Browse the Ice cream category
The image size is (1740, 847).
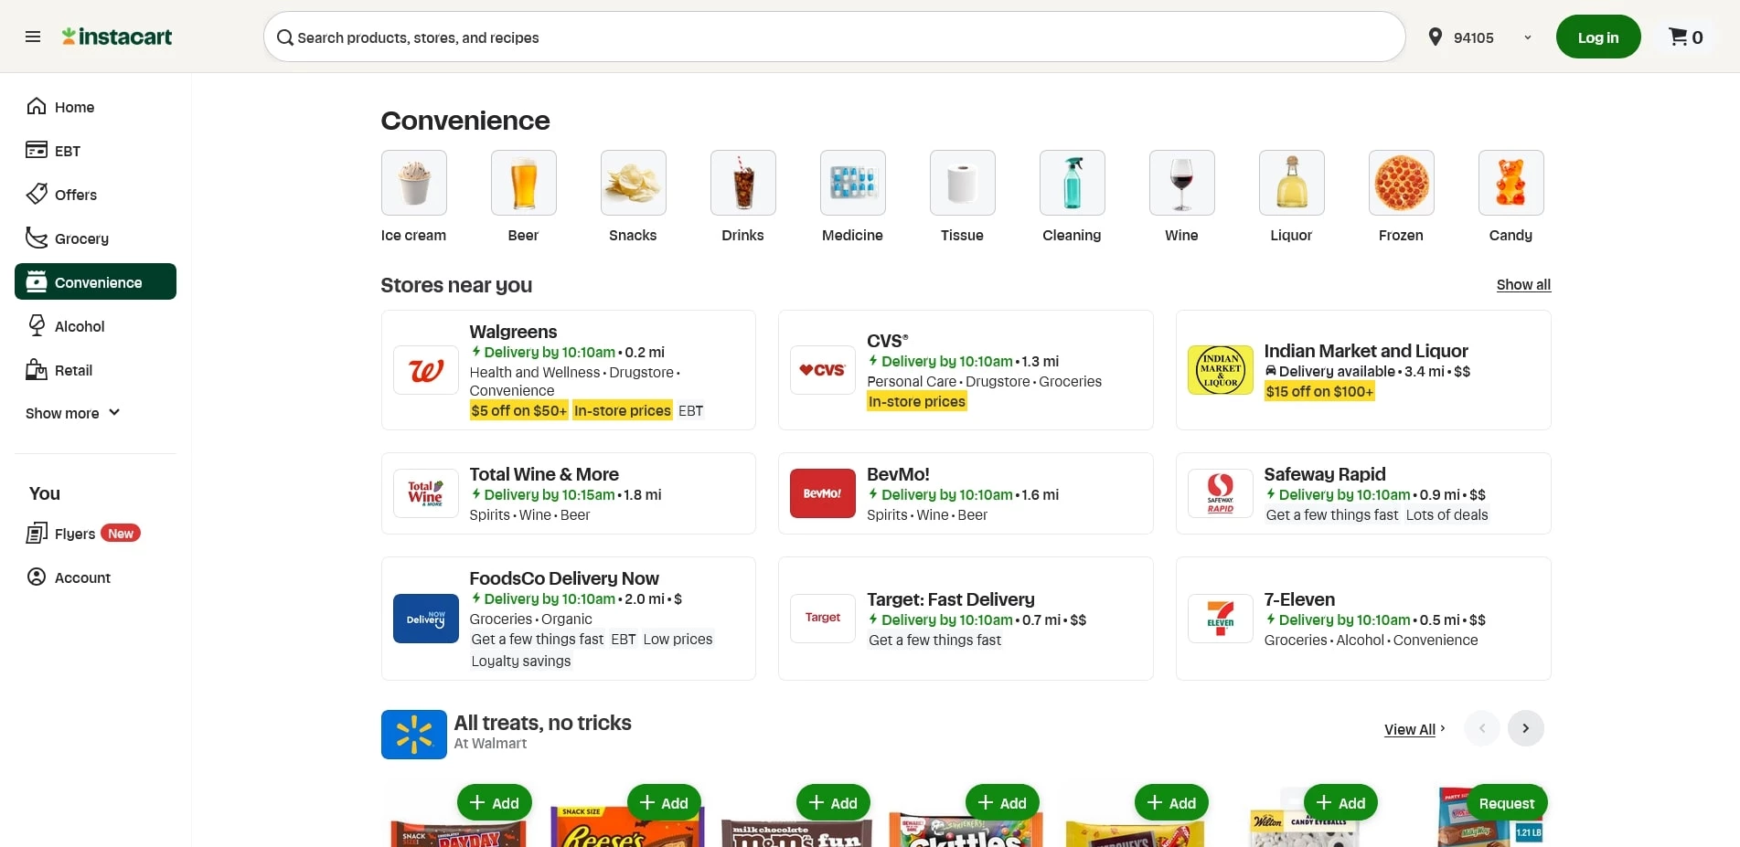[413, 183]
